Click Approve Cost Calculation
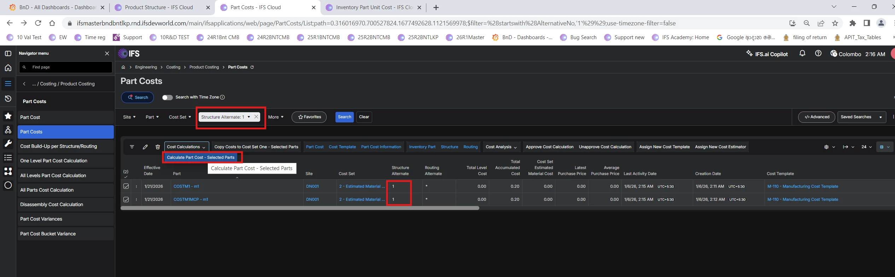 (x=550, y=147)
